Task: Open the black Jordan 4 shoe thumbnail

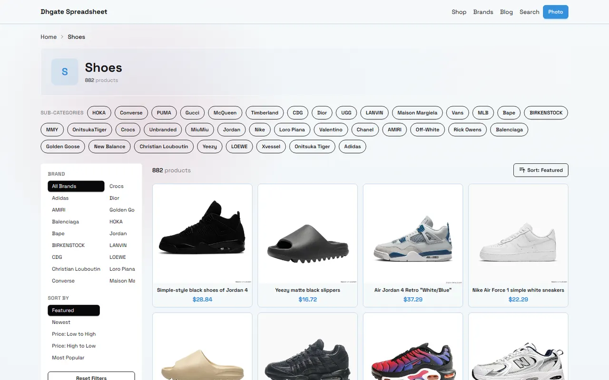Action: 202,234
